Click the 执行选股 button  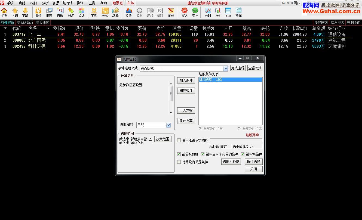click(x=253, y=162)
